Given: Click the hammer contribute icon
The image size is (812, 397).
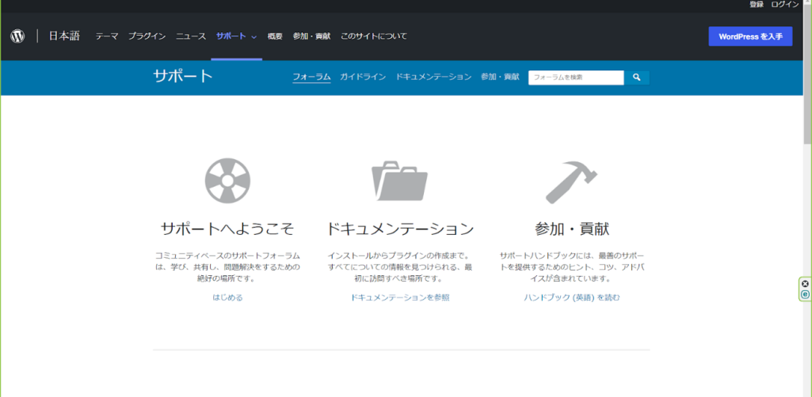Looking at the screenshot, I should [572, 181].
